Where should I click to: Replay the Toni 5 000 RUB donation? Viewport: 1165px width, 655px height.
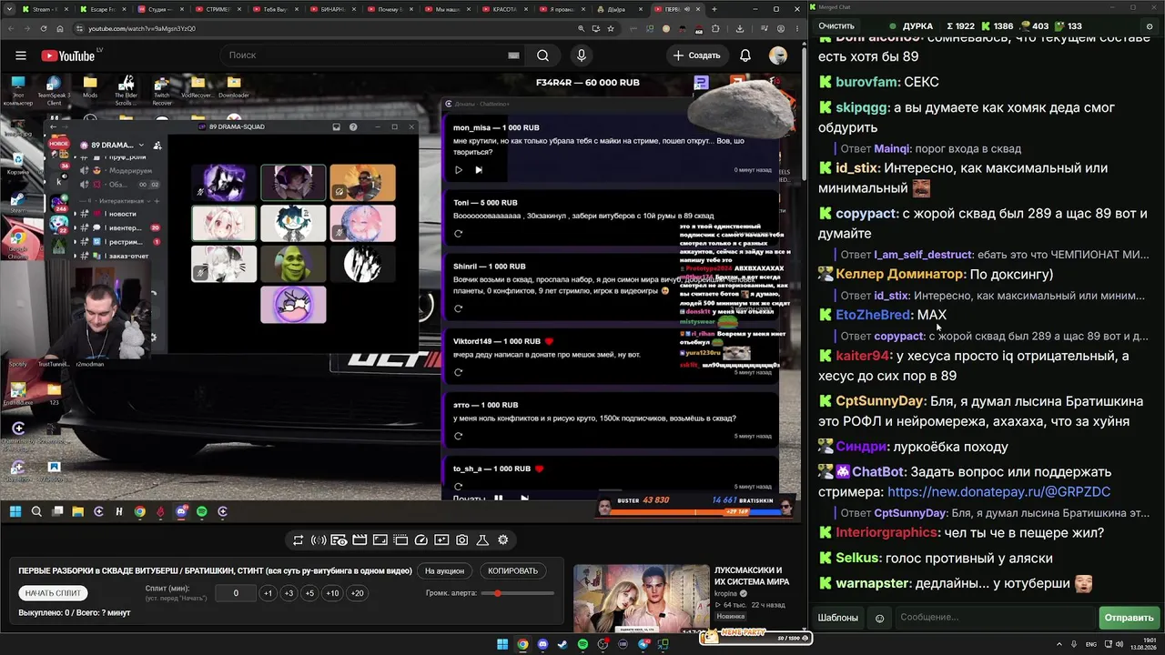458,234
